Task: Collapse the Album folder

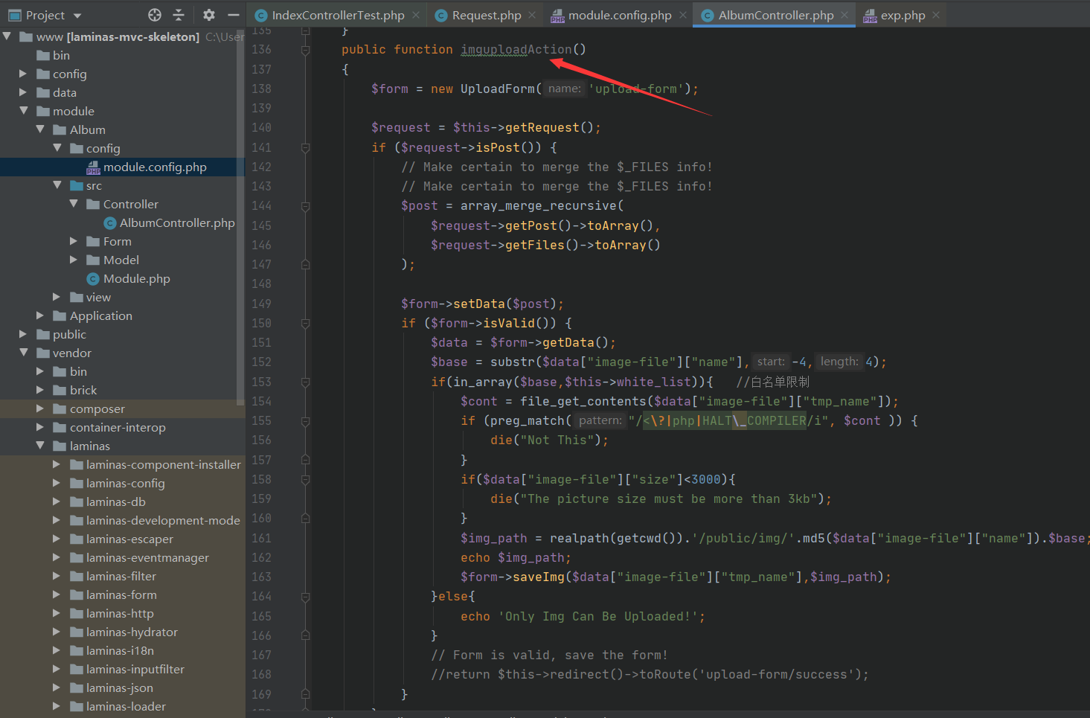Action: (40, 129)
